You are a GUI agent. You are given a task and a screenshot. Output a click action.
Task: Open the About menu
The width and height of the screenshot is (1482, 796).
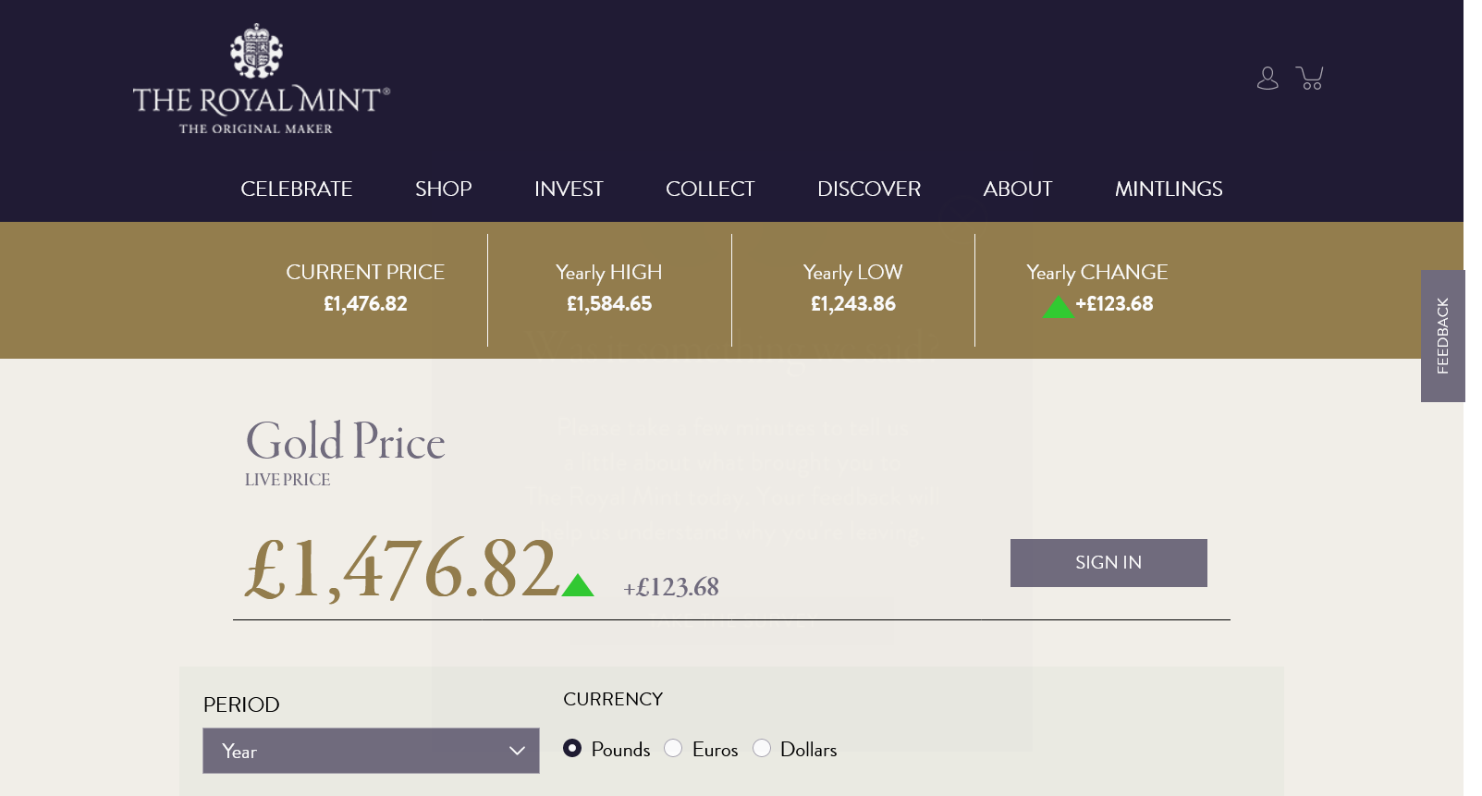pos(1017,189)
